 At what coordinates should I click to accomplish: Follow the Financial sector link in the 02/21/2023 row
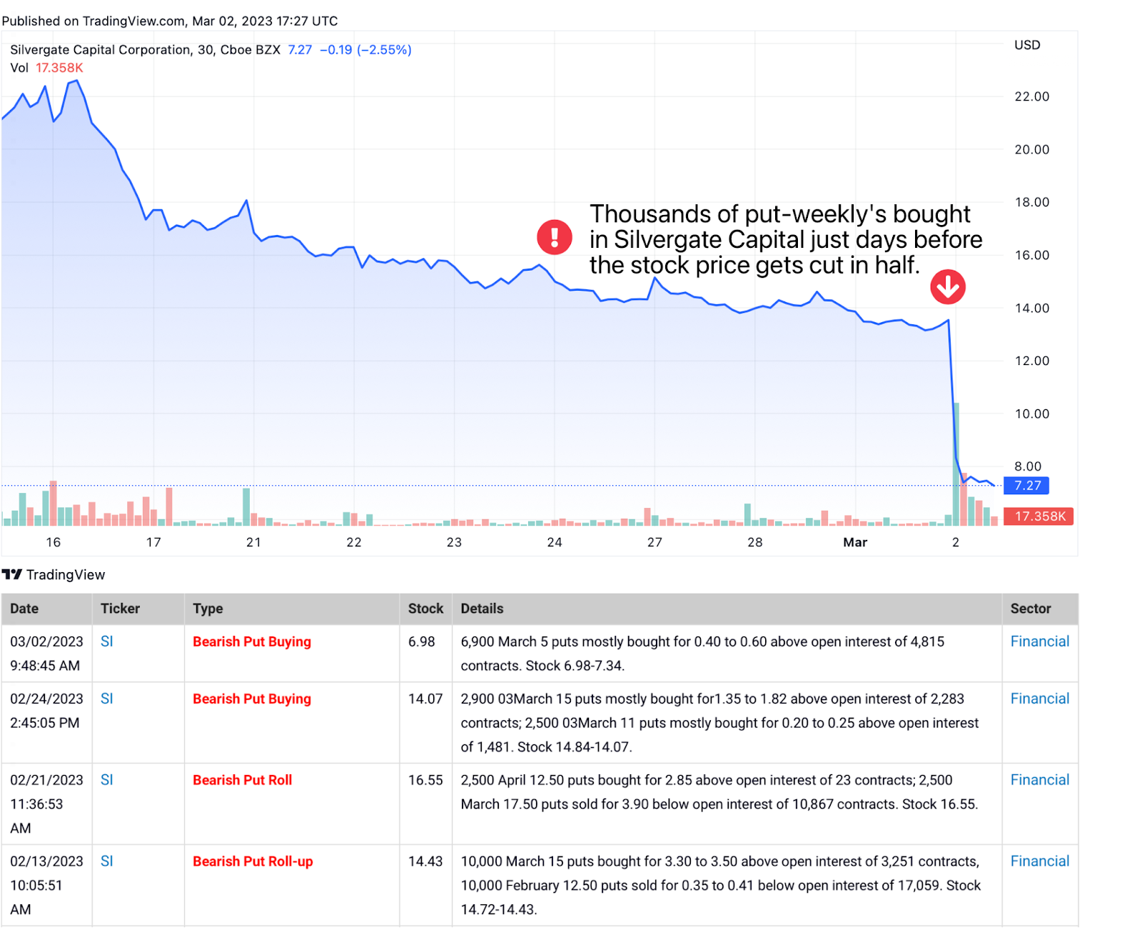tap(1040, 780)
